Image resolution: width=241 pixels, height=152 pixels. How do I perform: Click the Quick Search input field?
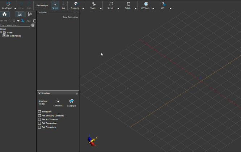[15, 25]
